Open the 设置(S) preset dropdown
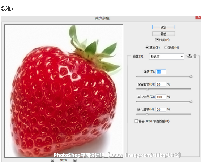This screenshot has width=201, height=162. [167, 56]
